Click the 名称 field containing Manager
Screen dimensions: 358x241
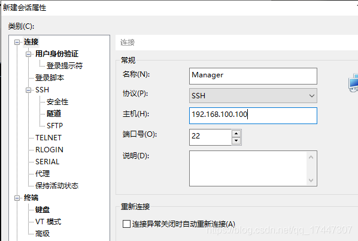coord(253,76)
